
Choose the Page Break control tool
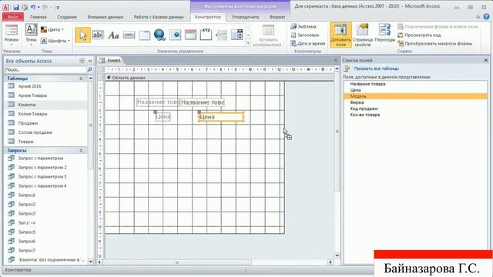[x=221, y=35]
